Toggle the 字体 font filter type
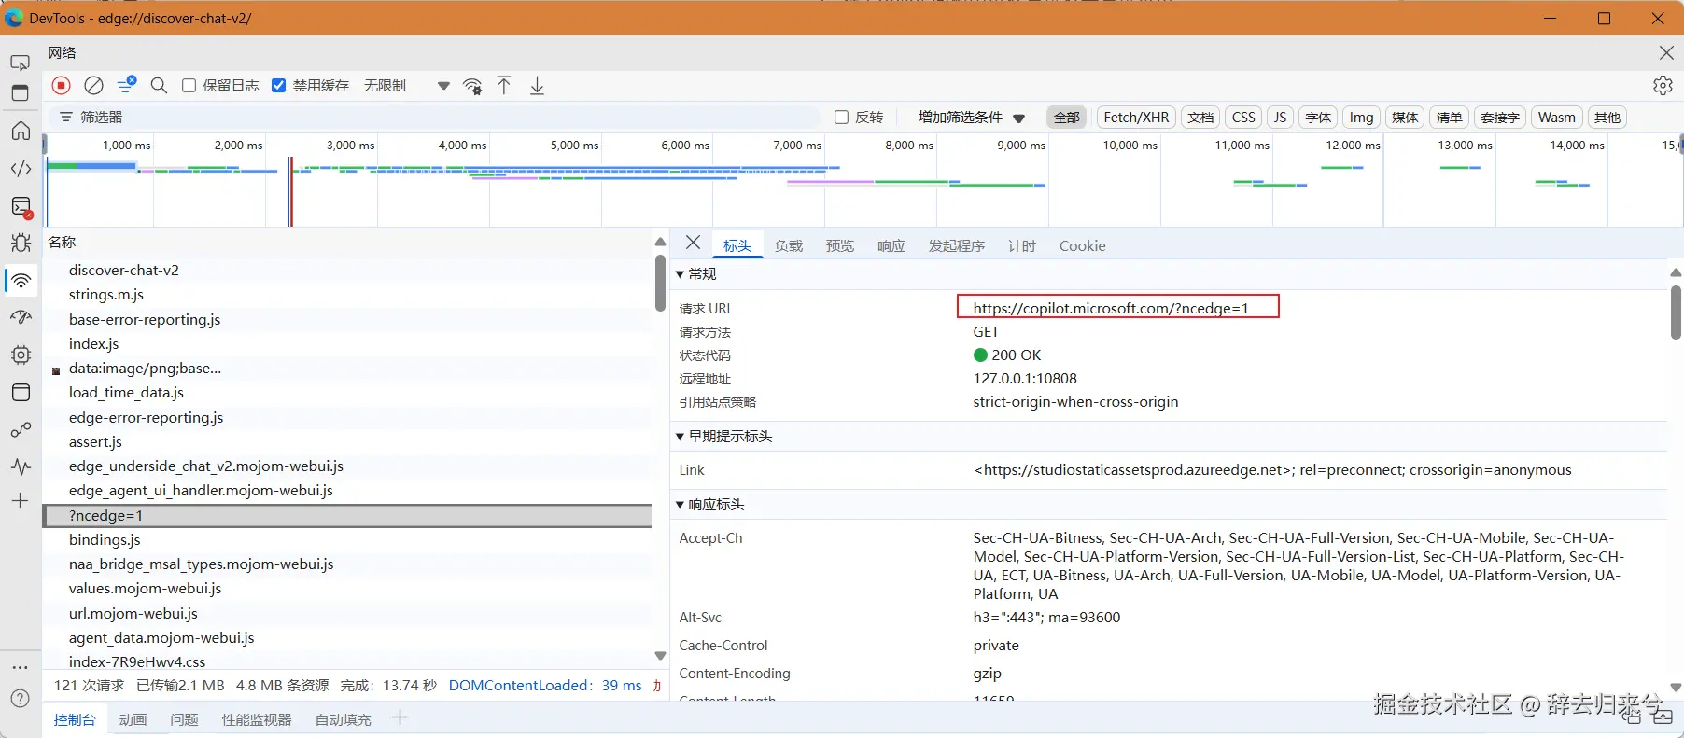The width and height of the screenshot is (1684, 738). 1318,118
